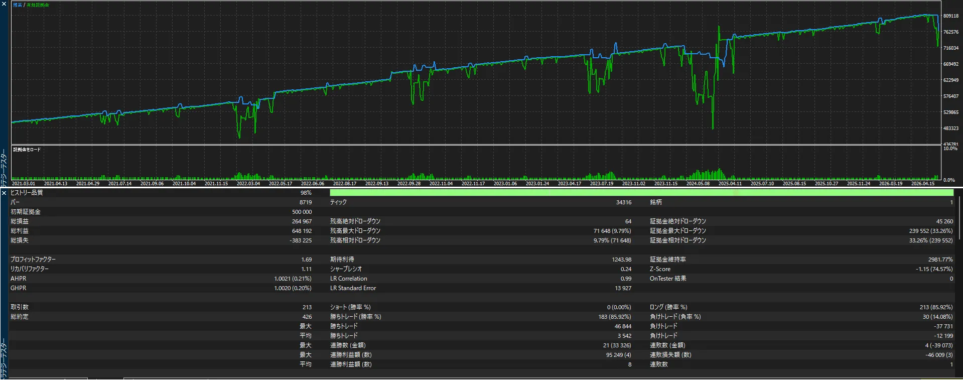Viewport: 963px width, 382px height.
Task: Select the 証拠金相対ドローダウン label
Action: point(678,240)
